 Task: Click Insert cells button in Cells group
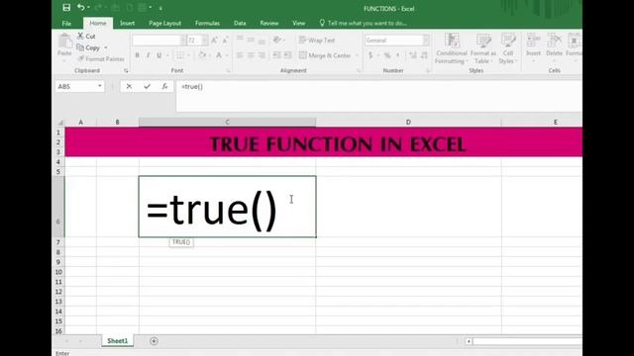click(x=533, y=48)
